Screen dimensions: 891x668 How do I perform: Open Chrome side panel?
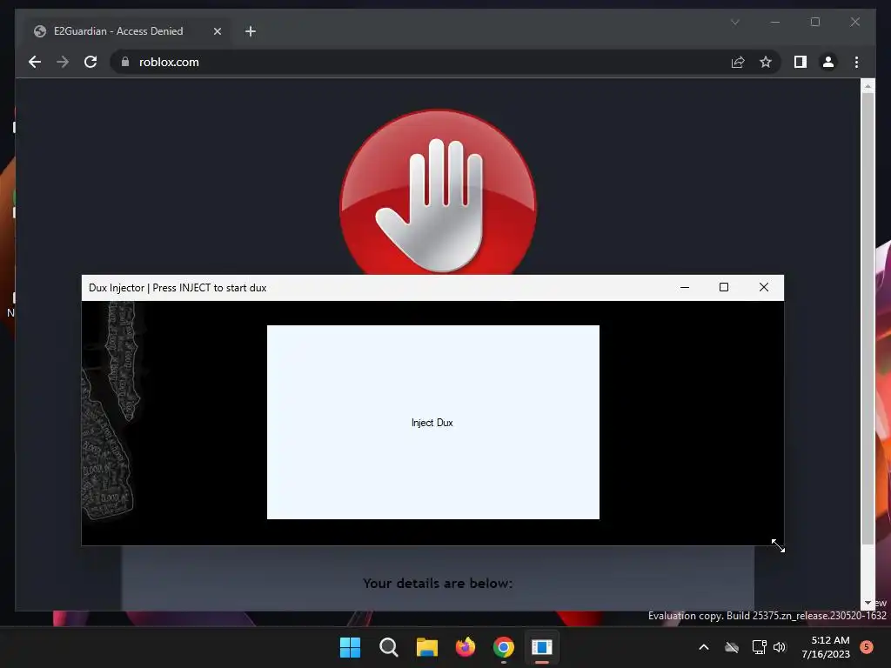click(x=801, y=62)
